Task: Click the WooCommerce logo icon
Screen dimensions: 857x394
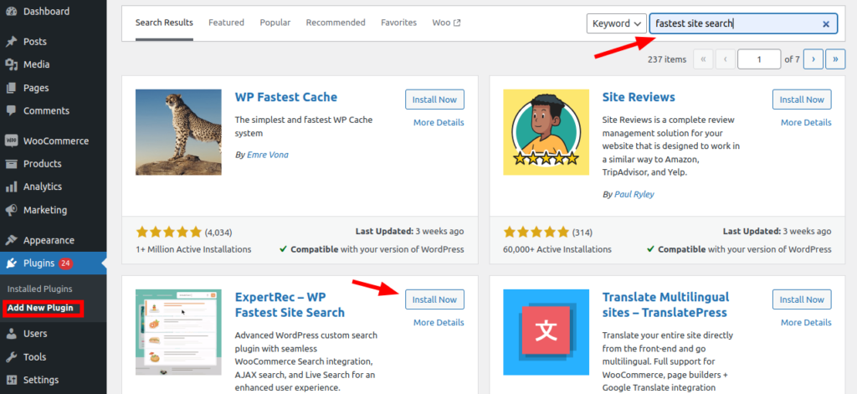Action: [x=11, y=141]
